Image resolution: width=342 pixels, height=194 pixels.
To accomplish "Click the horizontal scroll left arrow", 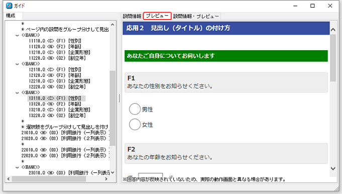I will click(x=9, y=179).
